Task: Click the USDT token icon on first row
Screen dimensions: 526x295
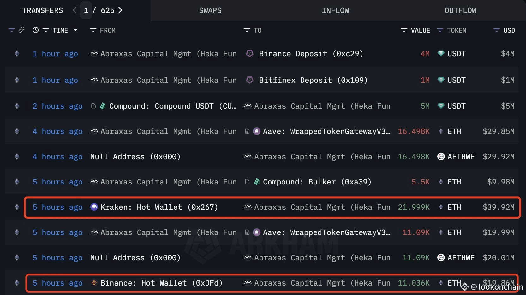Action: point(441,54)
